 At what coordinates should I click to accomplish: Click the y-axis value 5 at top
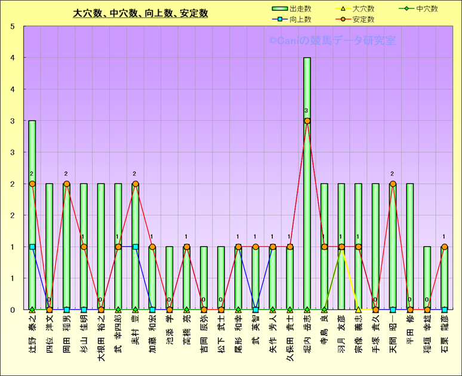click(13, 27)
